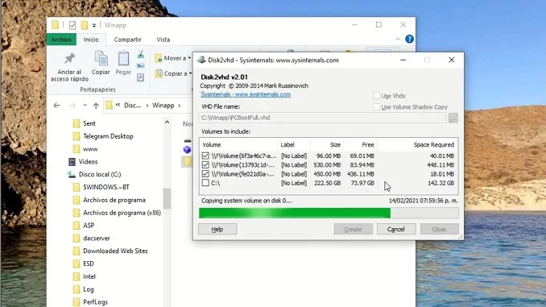Select the $WINDOWS.~BT folder
Image resolution: width=546 pixels, height=307 pixels.
106,187
